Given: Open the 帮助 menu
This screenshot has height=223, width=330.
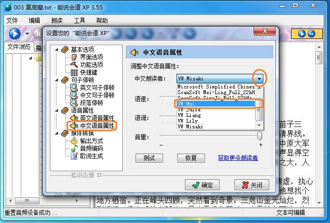Looking at the screenshot, I should pos(102,20).
